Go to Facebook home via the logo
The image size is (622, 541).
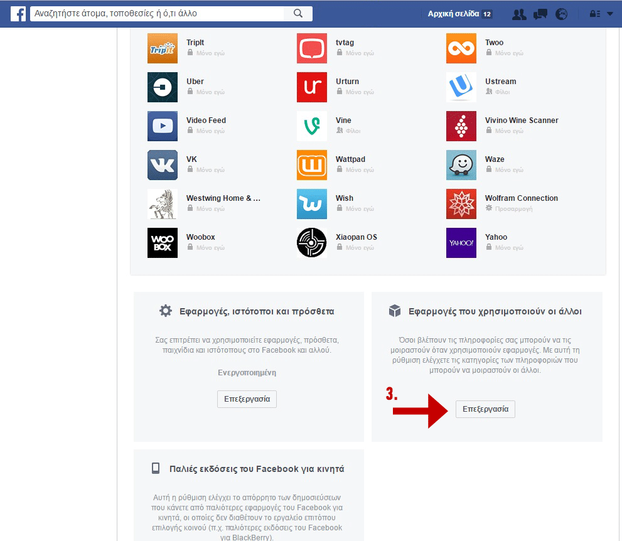coord(18,14)
